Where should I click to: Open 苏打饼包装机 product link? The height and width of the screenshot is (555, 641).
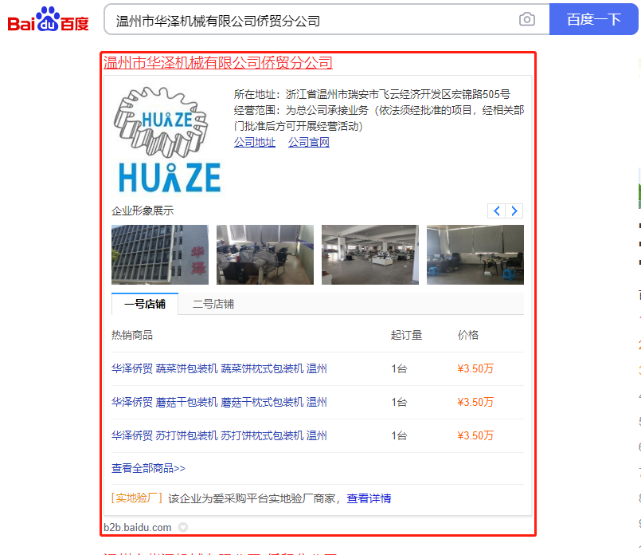point(219,436)
